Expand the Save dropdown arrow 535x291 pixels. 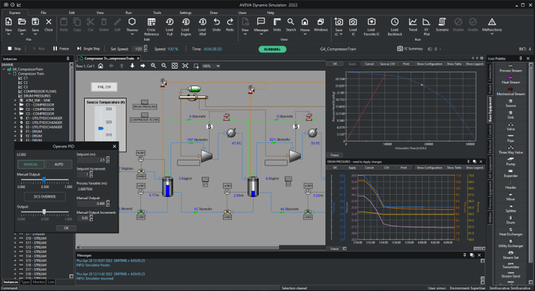click(35, 34)
